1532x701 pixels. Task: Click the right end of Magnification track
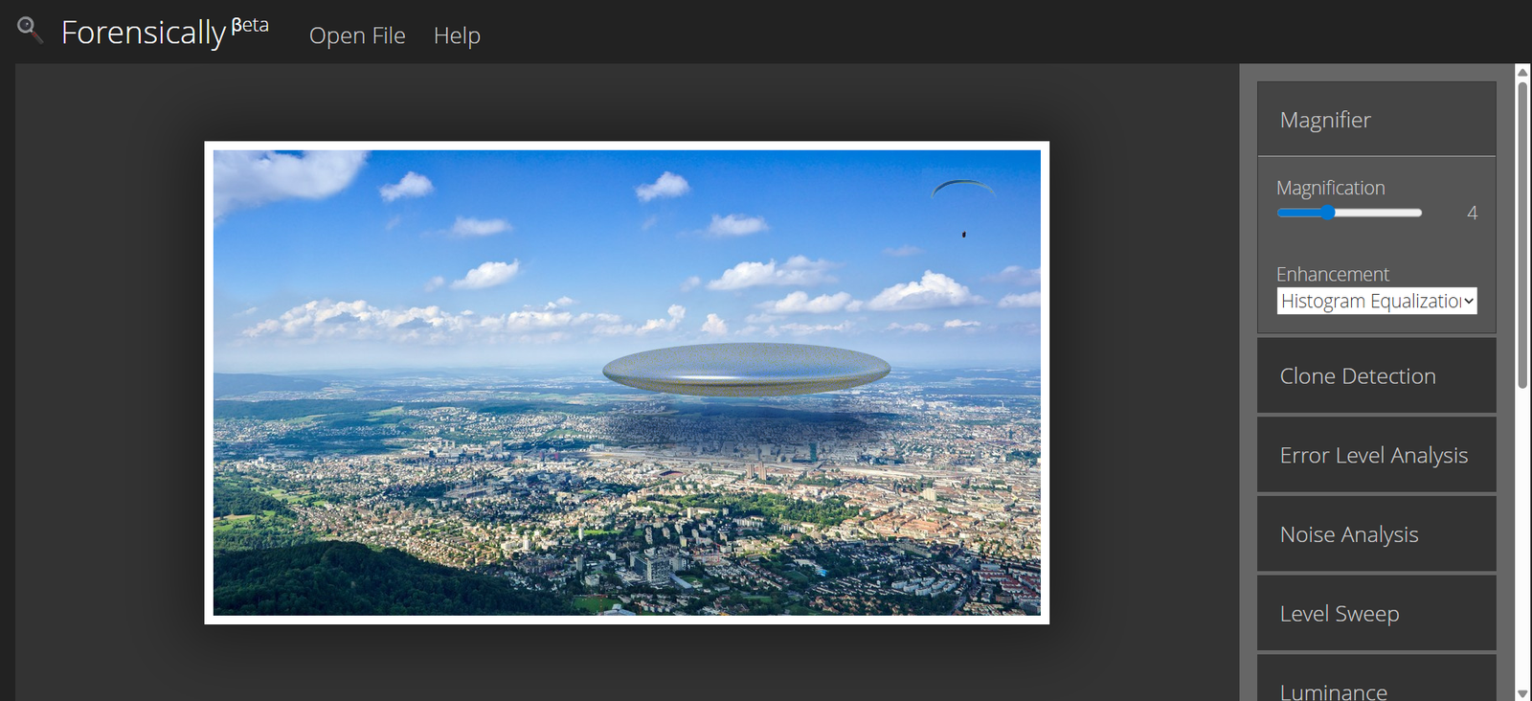click(1418, 213)
